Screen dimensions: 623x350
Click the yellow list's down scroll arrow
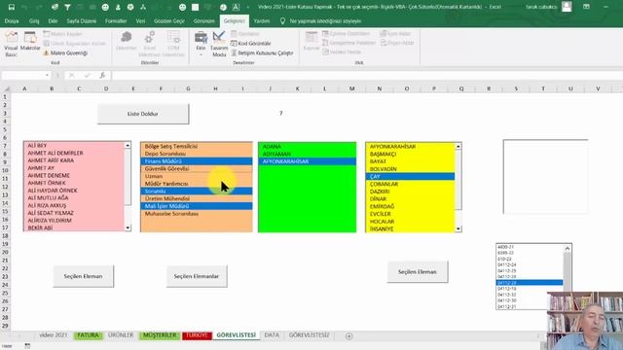point(458,229)
